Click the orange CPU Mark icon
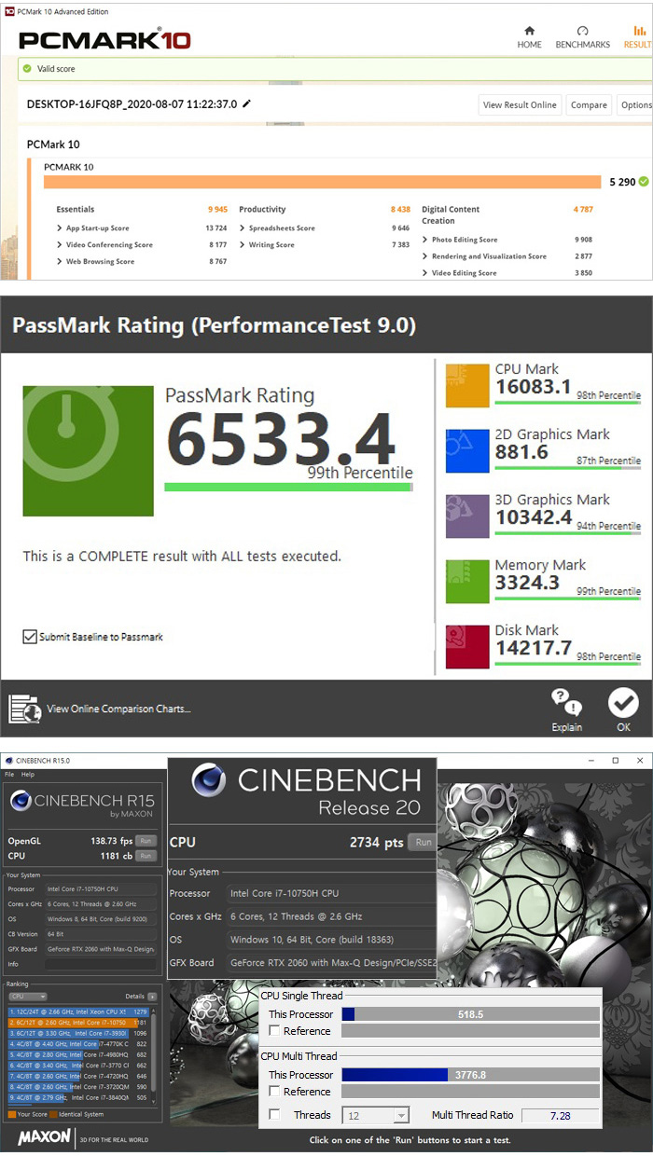Image resolution: width=653 pixels, height=1156 pixels. (467, 385)
